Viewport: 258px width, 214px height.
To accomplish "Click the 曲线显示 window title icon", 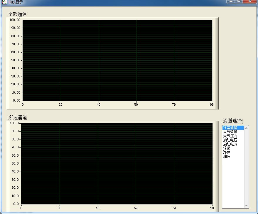I will [x=4, y=2].
